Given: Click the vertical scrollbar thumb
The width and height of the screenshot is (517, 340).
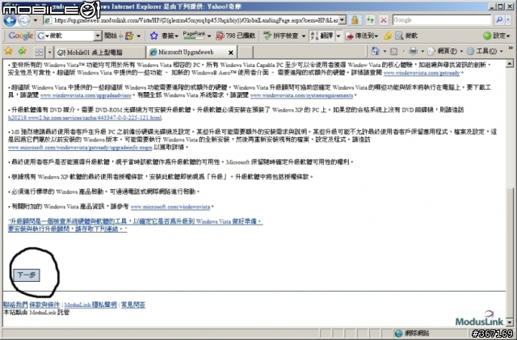Looking at the screenshot, I should pyautogui.click(x=510, y=252).
